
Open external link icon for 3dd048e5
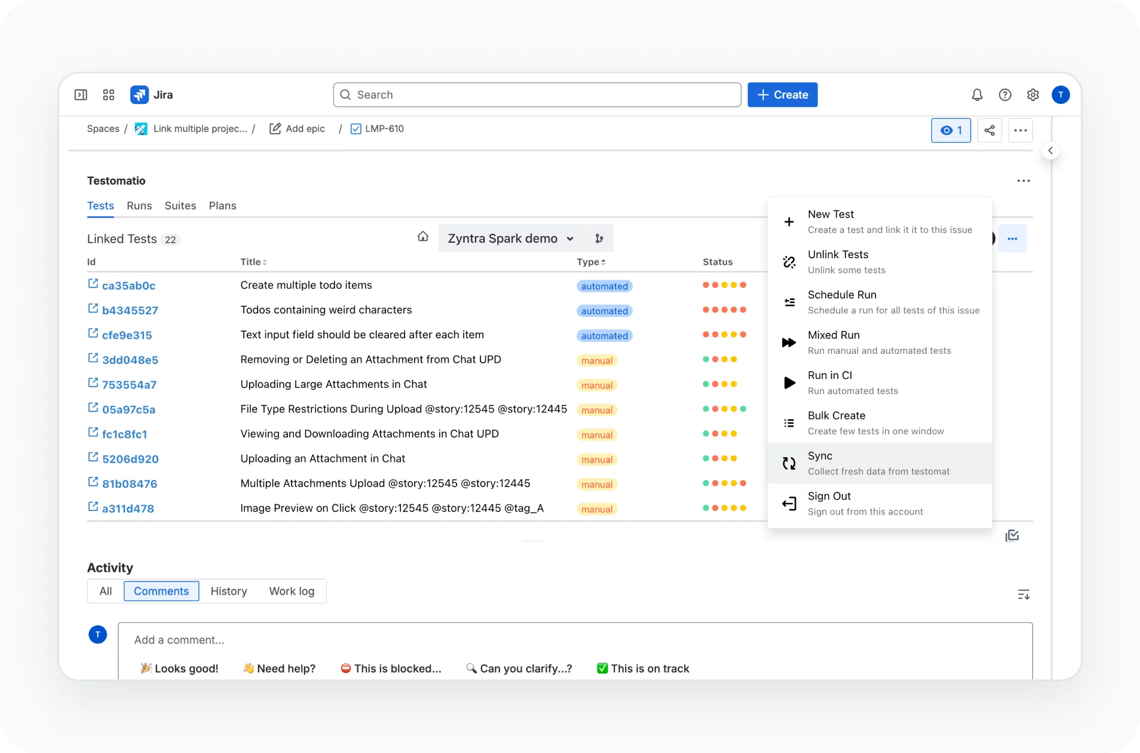click(x=93, y=358)
